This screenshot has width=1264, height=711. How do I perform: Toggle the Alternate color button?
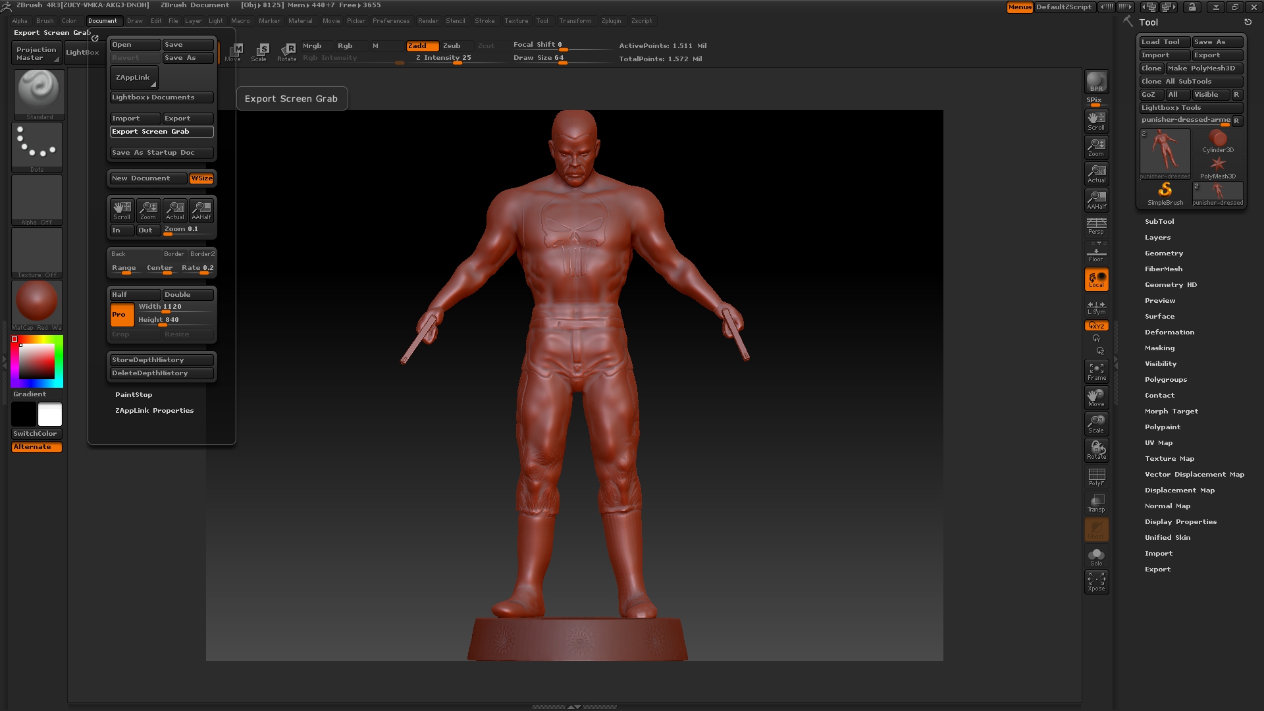pyautogui.click(x=37, y=447)
